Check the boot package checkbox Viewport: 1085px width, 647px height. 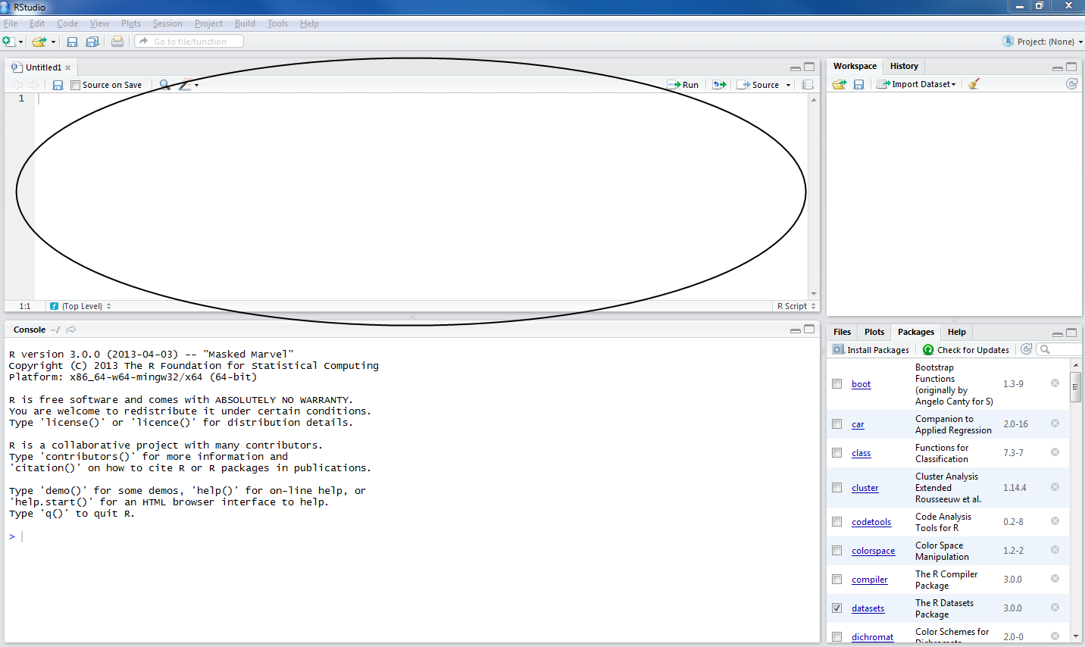pyautogui.click(x=837, y=384)
